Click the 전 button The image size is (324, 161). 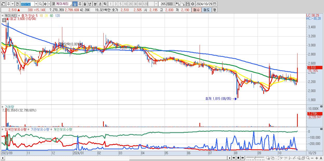tap(17, 4)
